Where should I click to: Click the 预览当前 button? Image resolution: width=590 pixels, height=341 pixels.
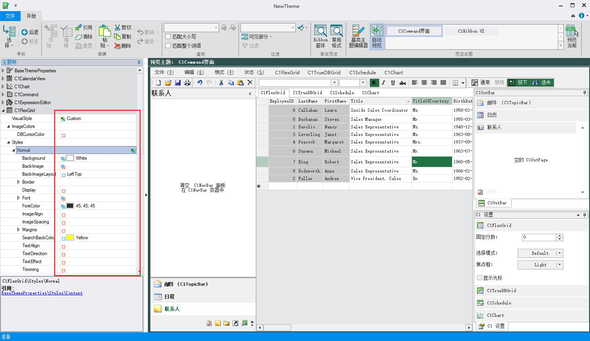coord(572,36)
